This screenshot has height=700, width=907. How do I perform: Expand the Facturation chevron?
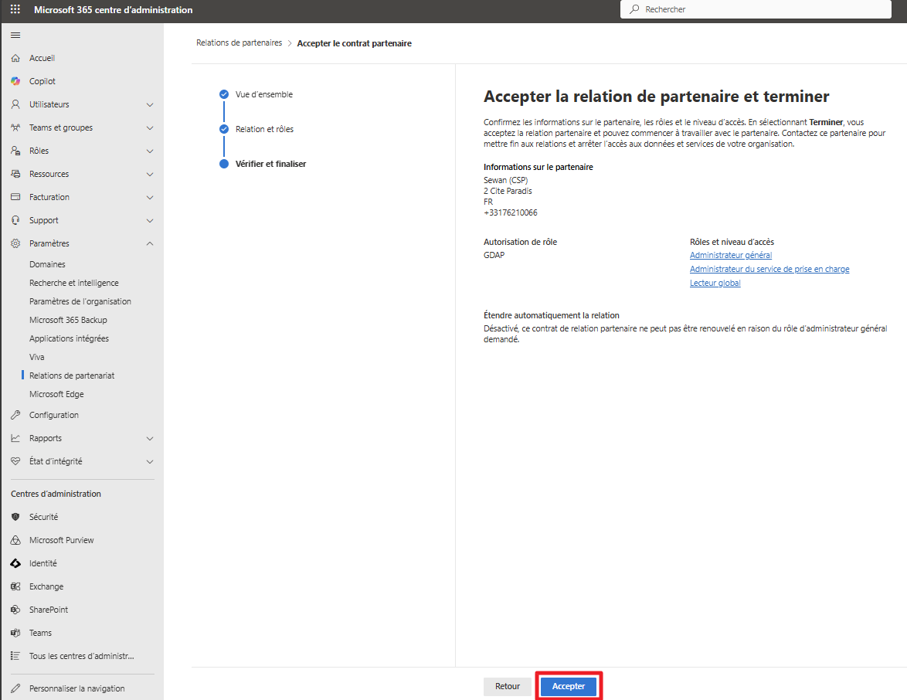tap(150, 197)
